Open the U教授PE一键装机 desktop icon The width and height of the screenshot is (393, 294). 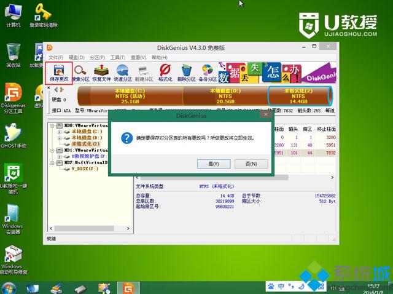coord(14,179)
